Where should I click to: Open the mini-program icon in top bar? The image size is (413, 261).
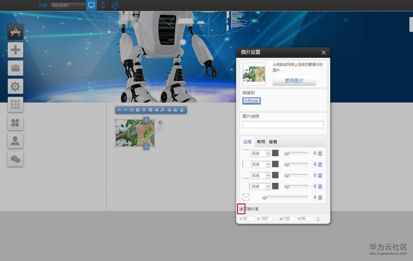point(115,5)
